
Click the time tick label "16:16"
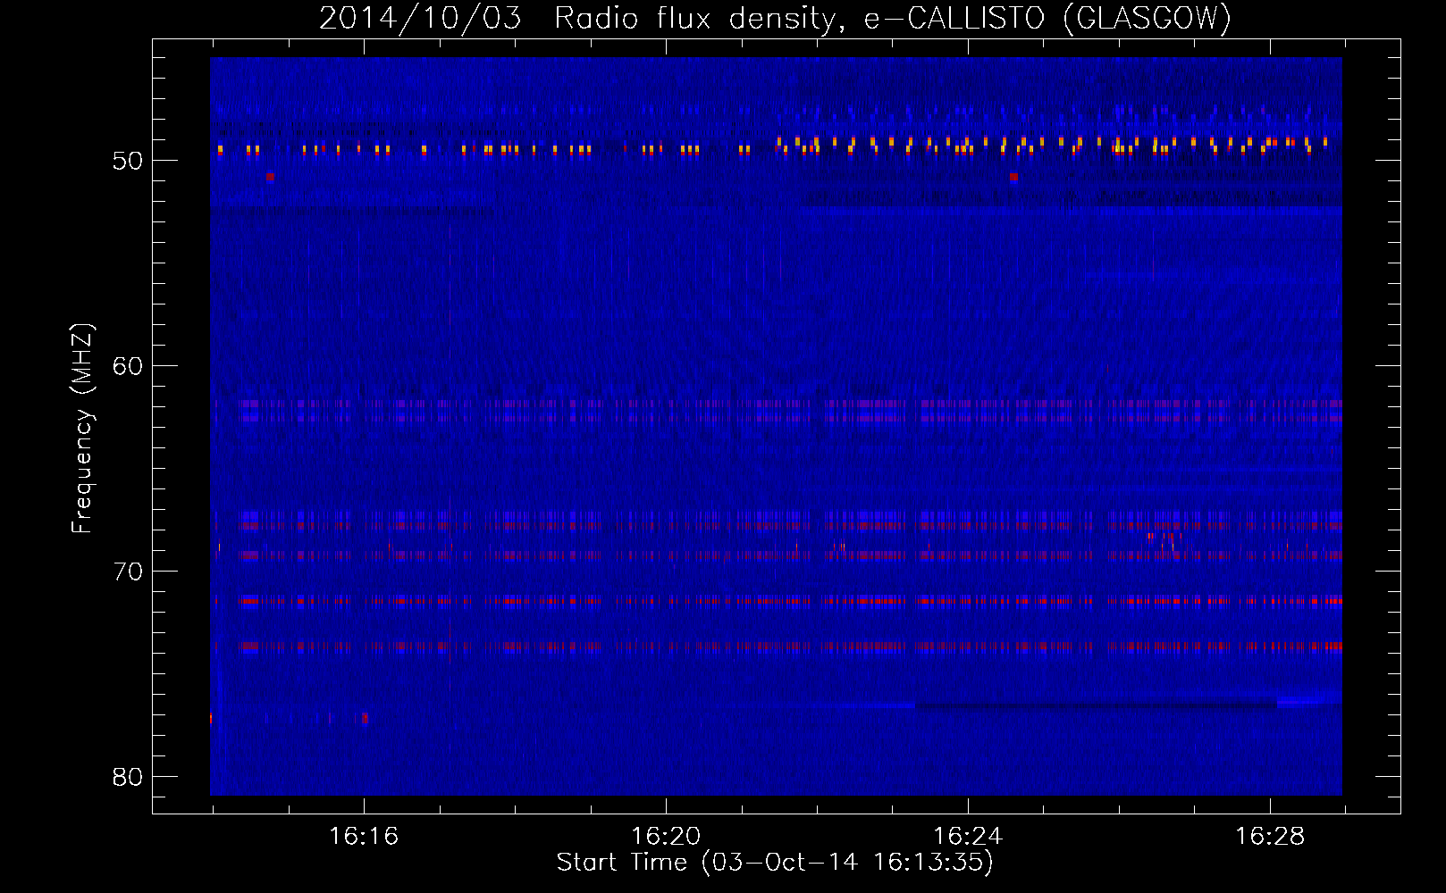tap(364, 837)
